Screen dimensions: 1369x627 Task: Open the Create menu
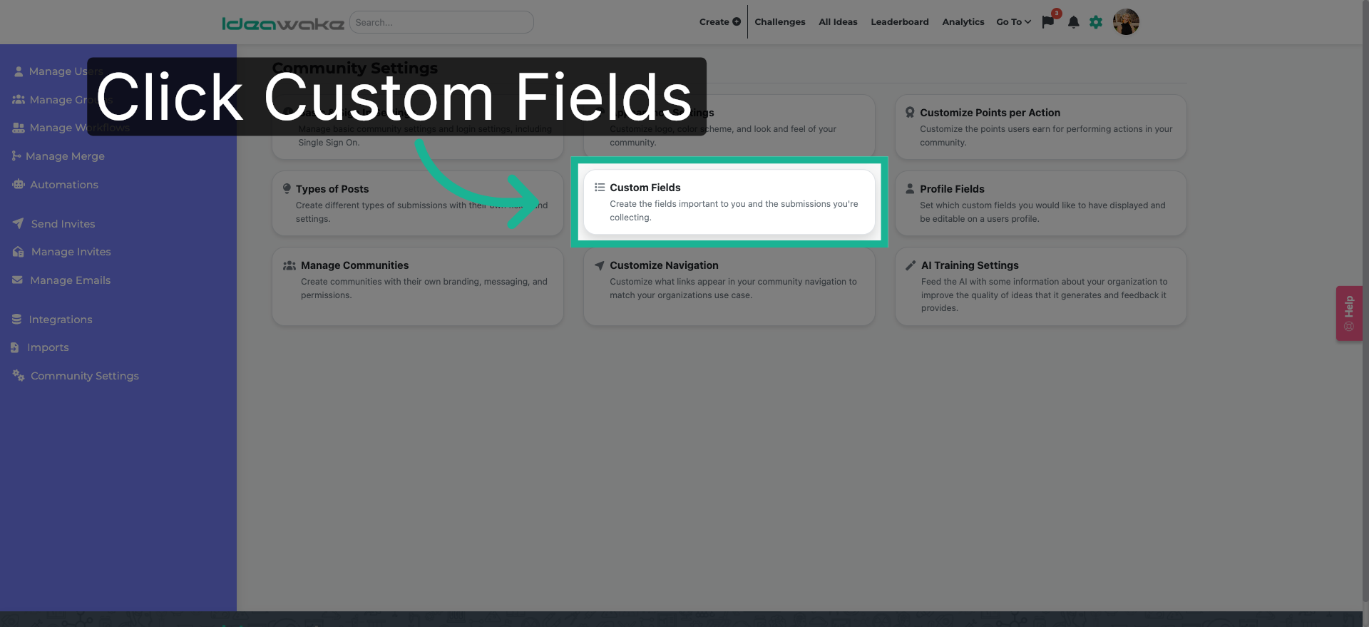click(719, 22)
